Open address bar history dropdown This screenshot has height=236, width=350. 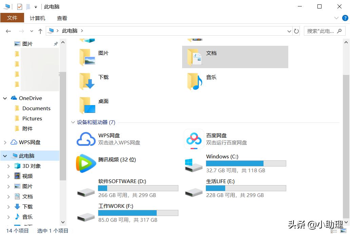[289, 31]
